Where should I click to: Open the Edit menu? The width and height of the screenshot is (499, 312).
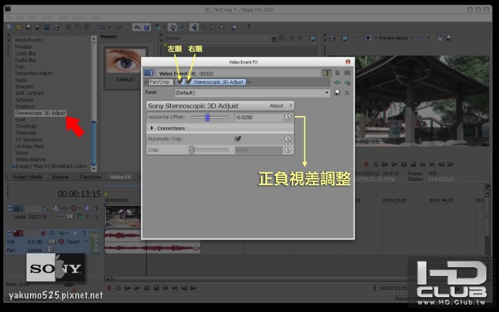coord(21,17)
